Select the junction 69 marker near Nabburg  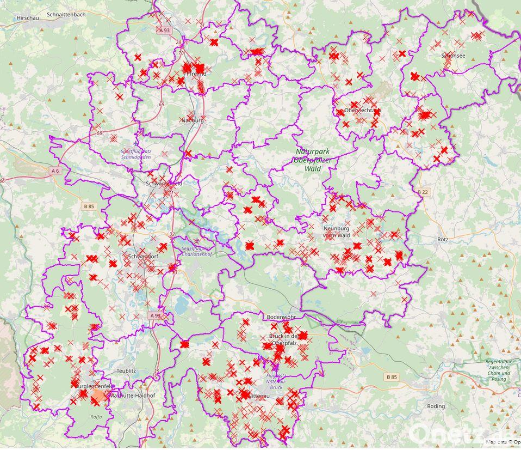[162, 104]
